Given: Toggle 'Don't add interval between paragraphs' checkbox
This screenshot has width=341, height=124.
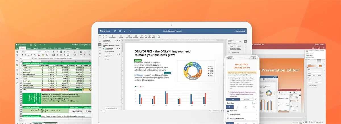Looking at the screenshot, I should point(229,48).
